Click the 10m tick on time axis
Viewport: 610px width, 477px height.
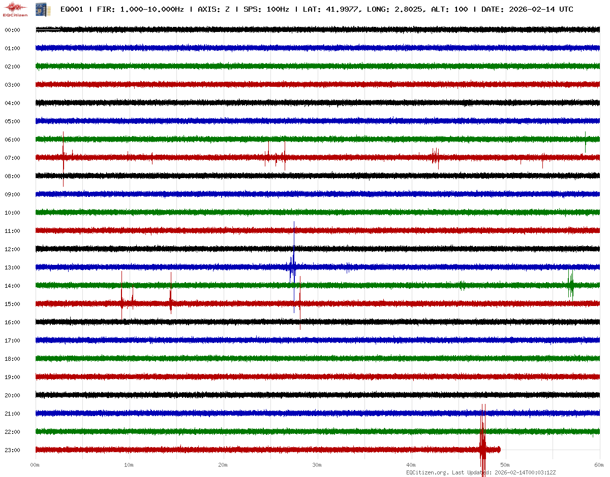pos(129,465)
